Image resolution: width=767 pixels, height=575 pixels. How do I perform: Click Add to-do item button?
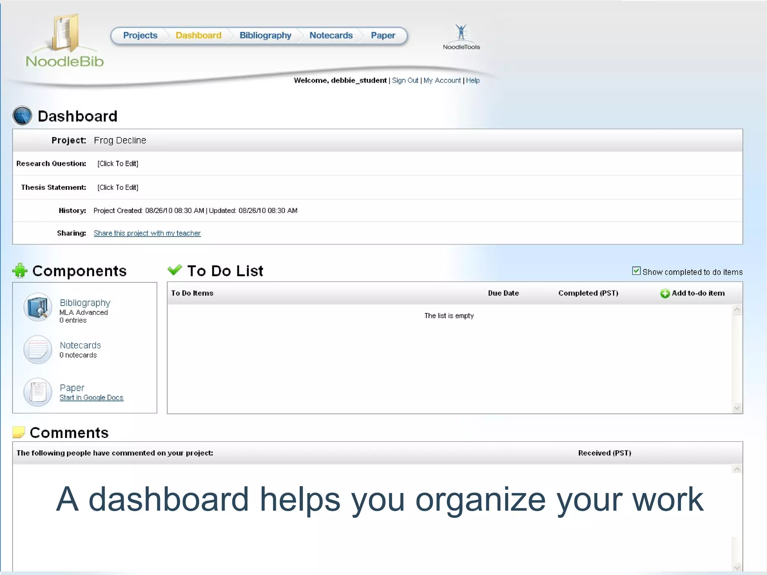coord(692,293)
